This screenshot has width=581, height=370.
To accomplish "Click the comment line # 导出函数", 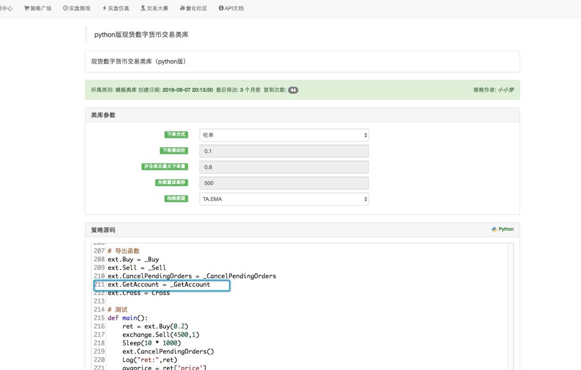I will (123, 251).
